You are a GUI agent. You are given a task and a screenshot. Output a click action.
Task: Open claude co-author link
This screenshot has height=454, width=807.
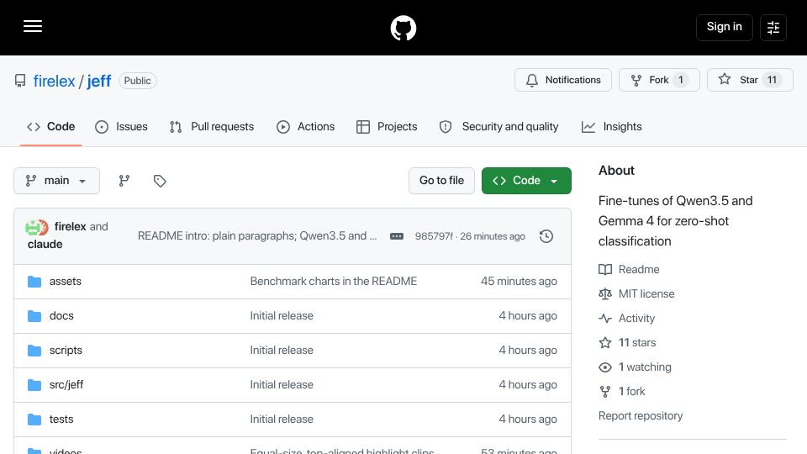45,244
